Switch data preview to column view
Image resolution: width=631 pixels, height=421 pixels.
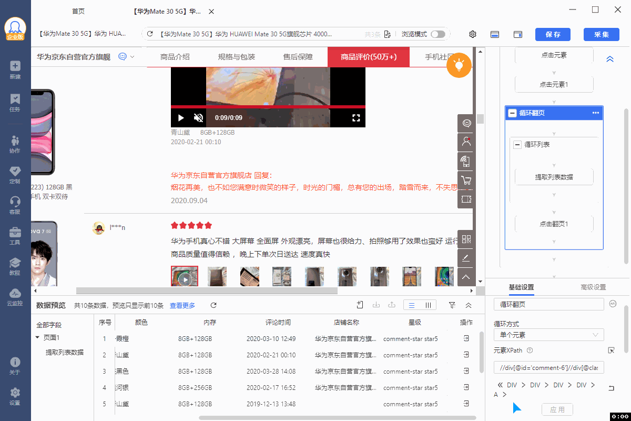(428, 305)
